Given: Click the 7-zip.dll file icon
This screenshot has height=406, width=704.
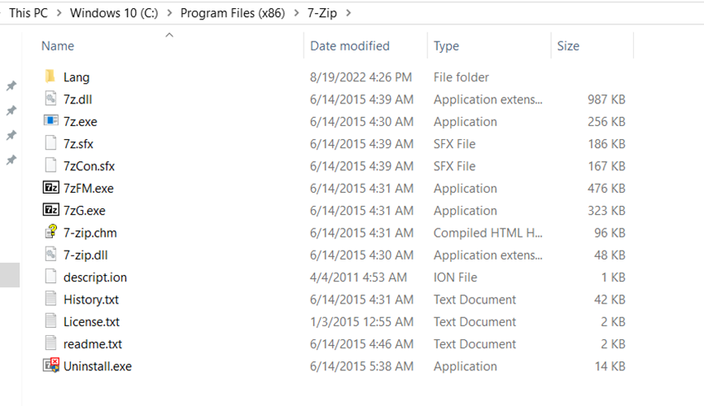Looking at the screenshot, I should coord(50,255).
